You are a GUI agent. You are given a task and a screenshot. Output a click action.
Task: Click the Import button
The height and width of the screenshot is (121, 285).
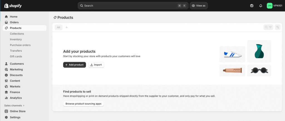pyautogui.click(x=96, y=65)
